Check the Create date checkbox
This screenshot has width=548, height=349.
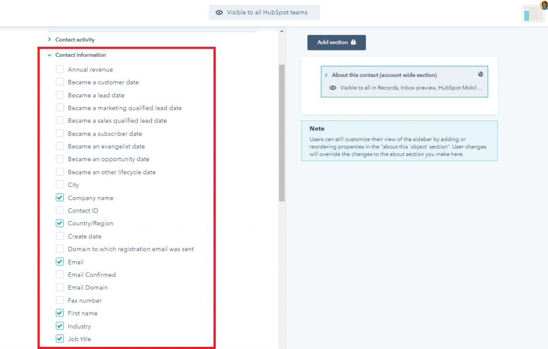click(x=60, y=236)
